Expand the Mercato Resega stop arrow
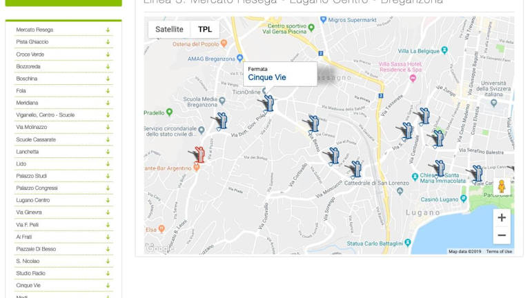The width and height of the screenshot is (530, 298). (108, 30)
